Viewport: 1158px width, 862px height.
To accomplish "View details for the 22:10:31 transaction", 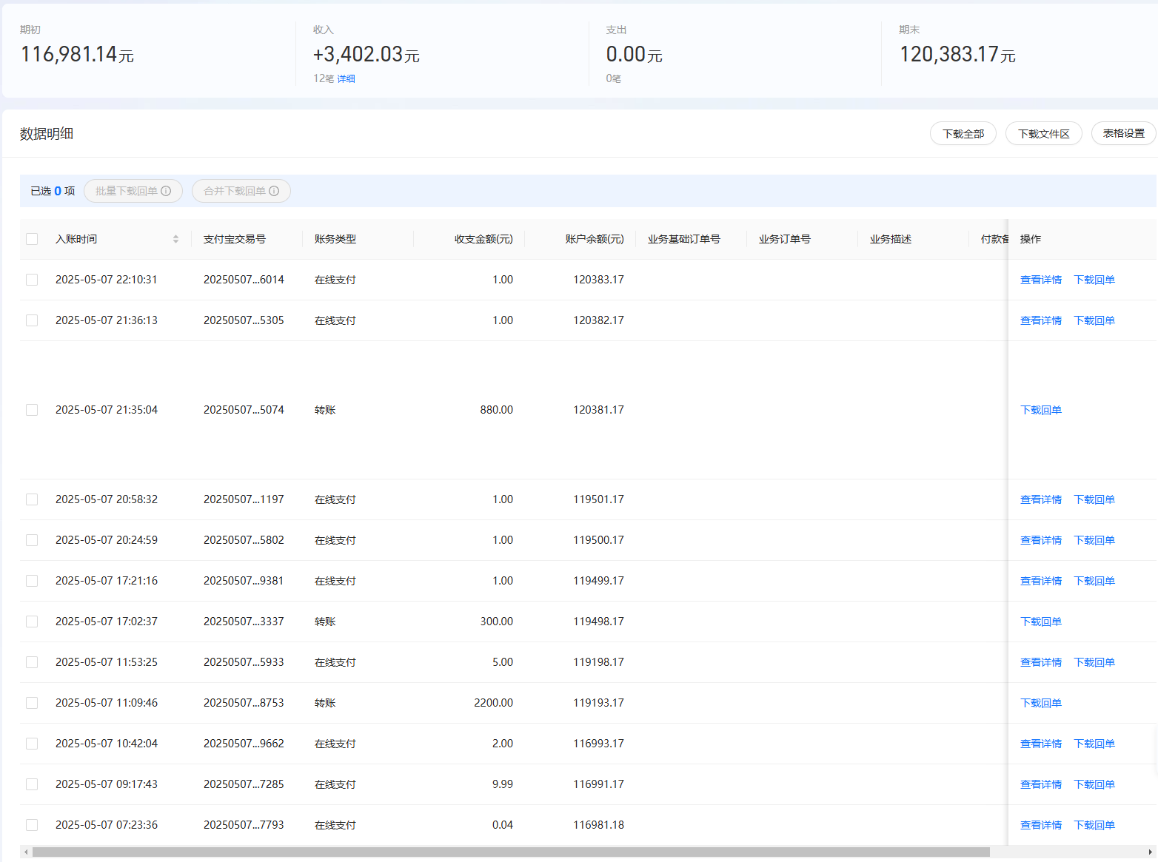I will click(x=1040, y=280).
